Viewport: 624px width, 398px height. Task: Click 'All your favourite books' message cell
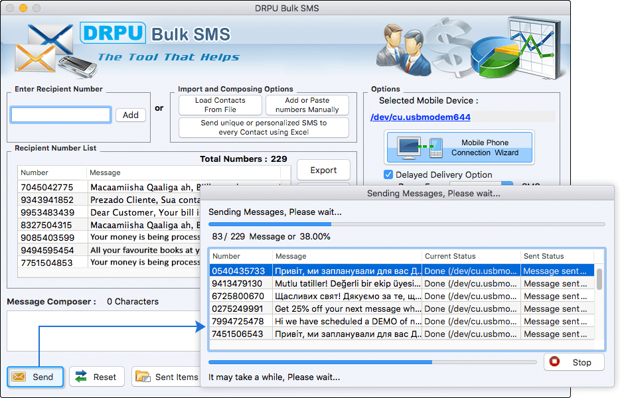pos(144,250)
